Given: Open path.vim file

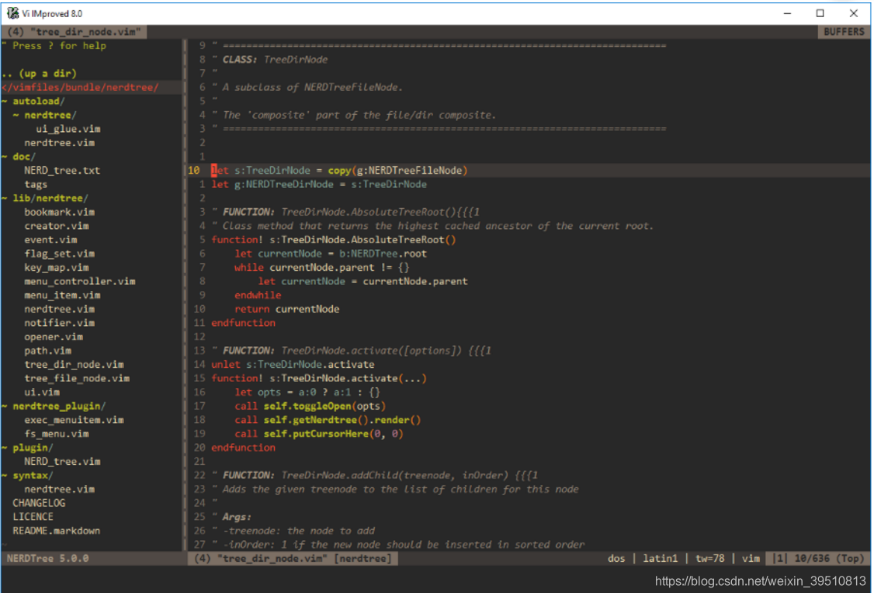Looking at the screenshot, I should pos(48,351).
